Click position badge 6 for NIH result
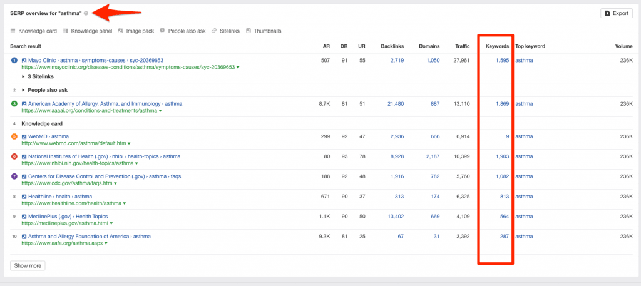The height and width of the screenshot is (286, 641). pyautogui.click(x=14, y=156)
